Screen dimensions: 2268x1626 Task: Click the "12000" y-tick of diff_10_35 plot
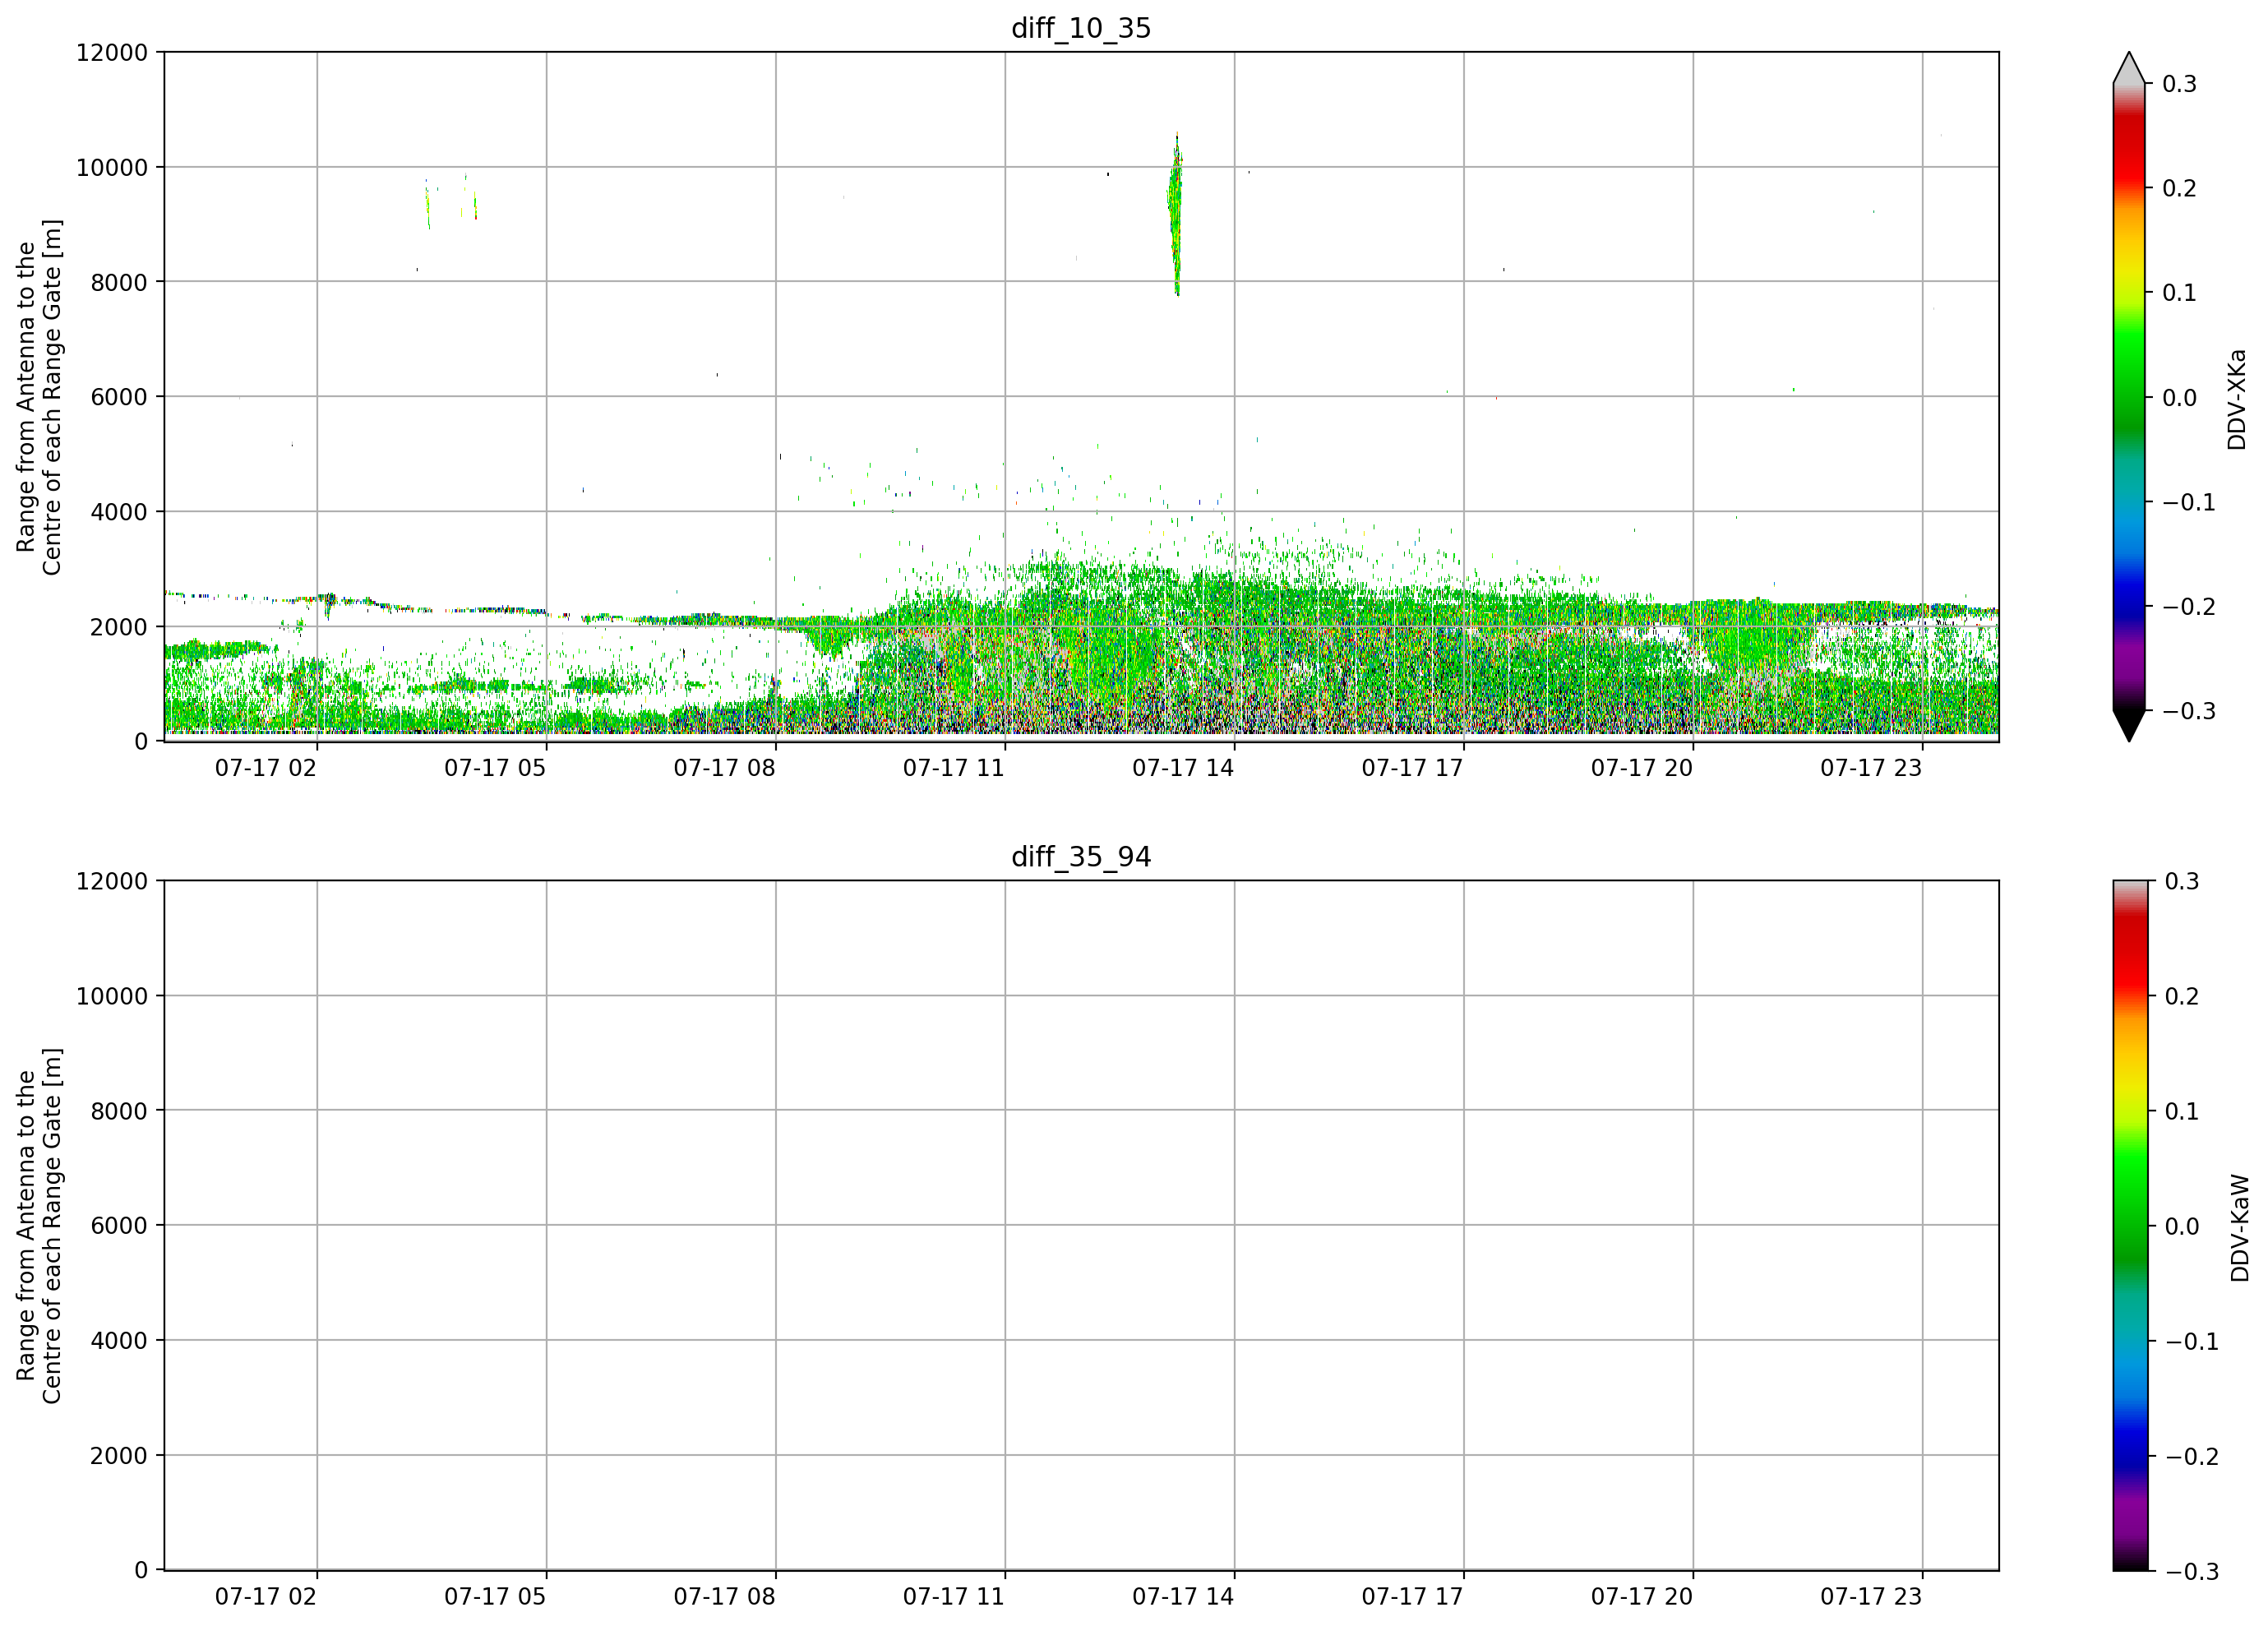click(x=112, y=53)
